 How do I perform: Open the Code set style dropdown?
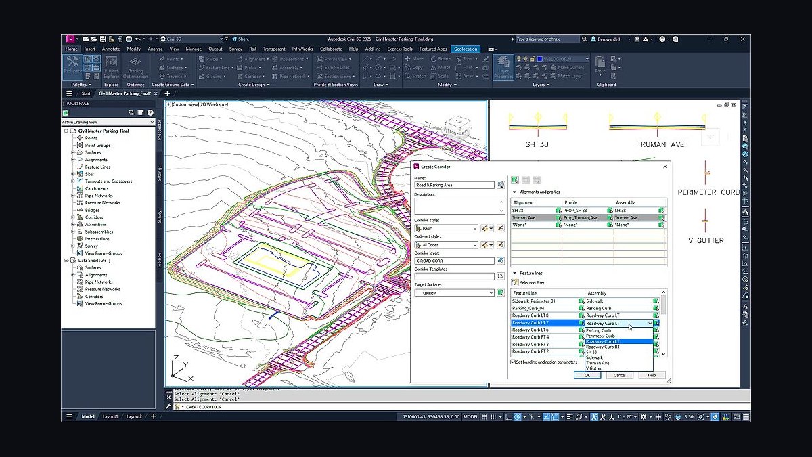[x=447, y=245]
